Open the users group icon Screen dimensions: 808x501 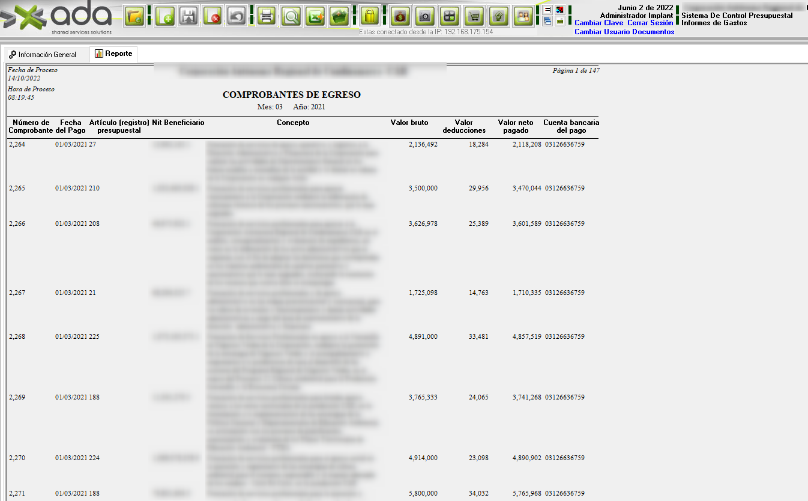(523, 16)
